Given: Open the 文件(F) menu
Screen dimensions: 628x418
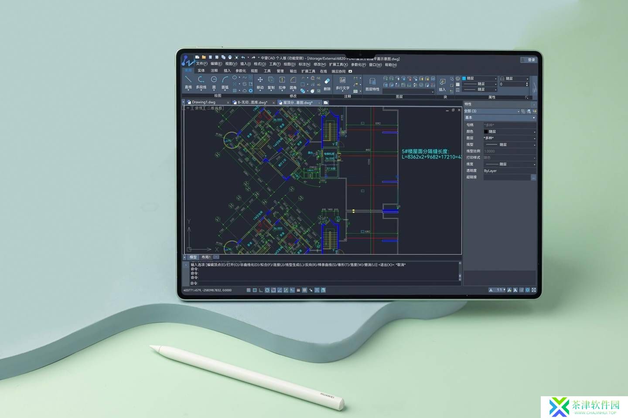Looking at the screenshot, I should [x=202, y=64].
